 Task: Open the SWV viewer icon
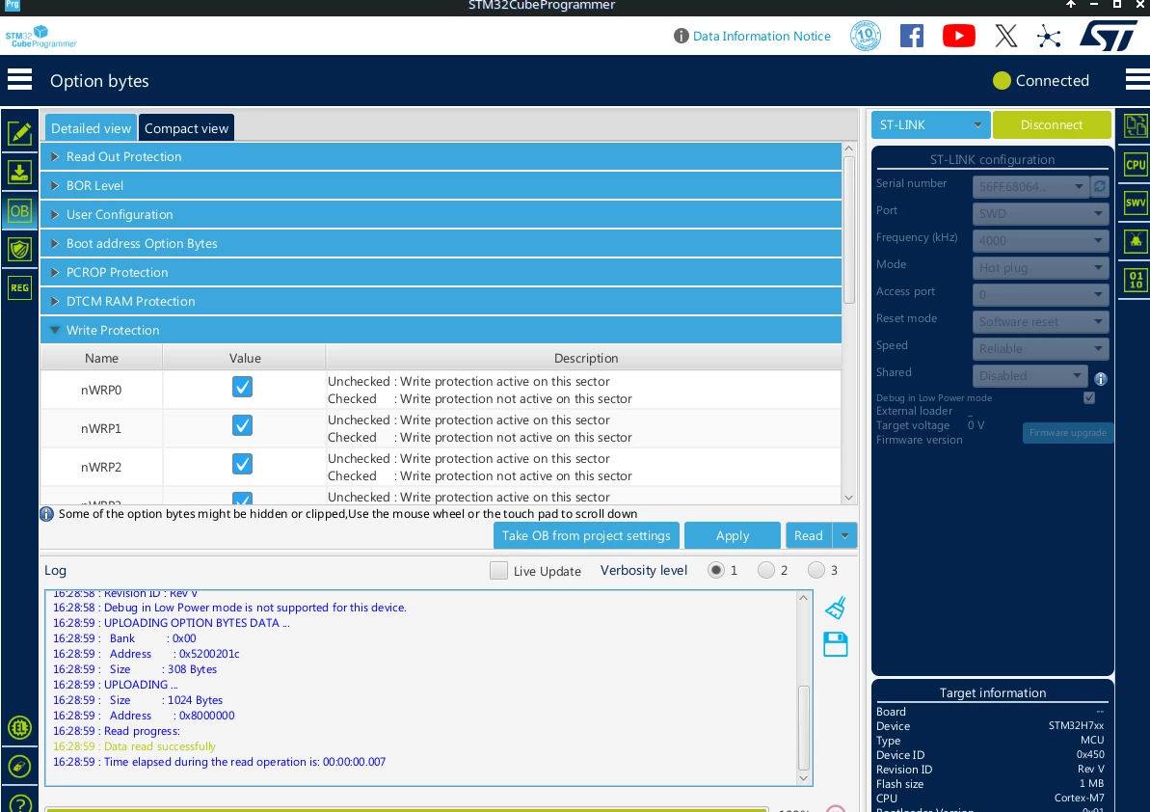(x=1136, y=203)
